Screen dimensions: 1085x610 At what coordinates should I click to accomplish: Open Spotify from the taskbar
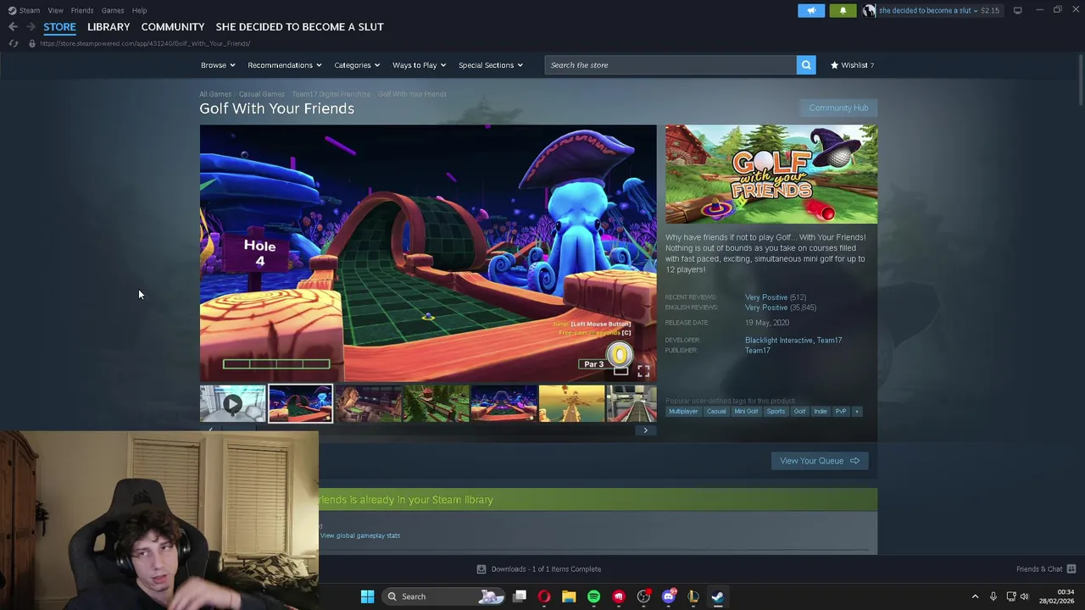pos(593,596)
